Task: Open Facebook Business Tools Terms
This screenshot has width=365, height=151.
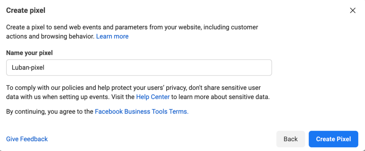Action: [x=141, y=111]
